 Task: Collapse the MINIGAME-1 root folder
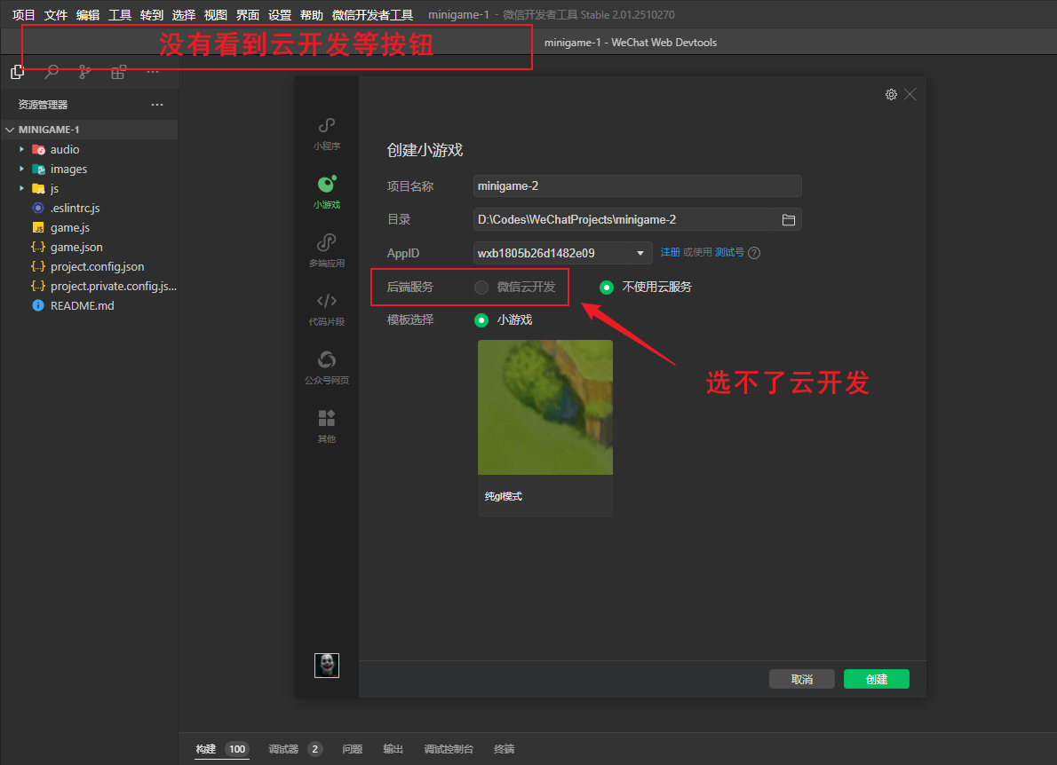coord(10,130)
